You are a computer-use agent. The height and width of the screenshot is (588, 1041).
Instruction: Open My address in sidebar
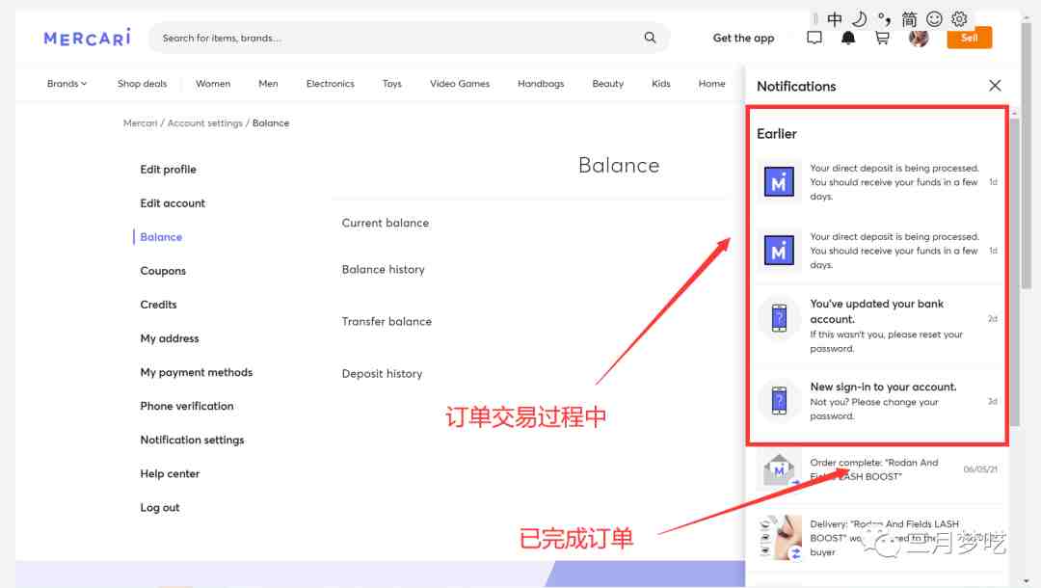(x=170, y=338)
